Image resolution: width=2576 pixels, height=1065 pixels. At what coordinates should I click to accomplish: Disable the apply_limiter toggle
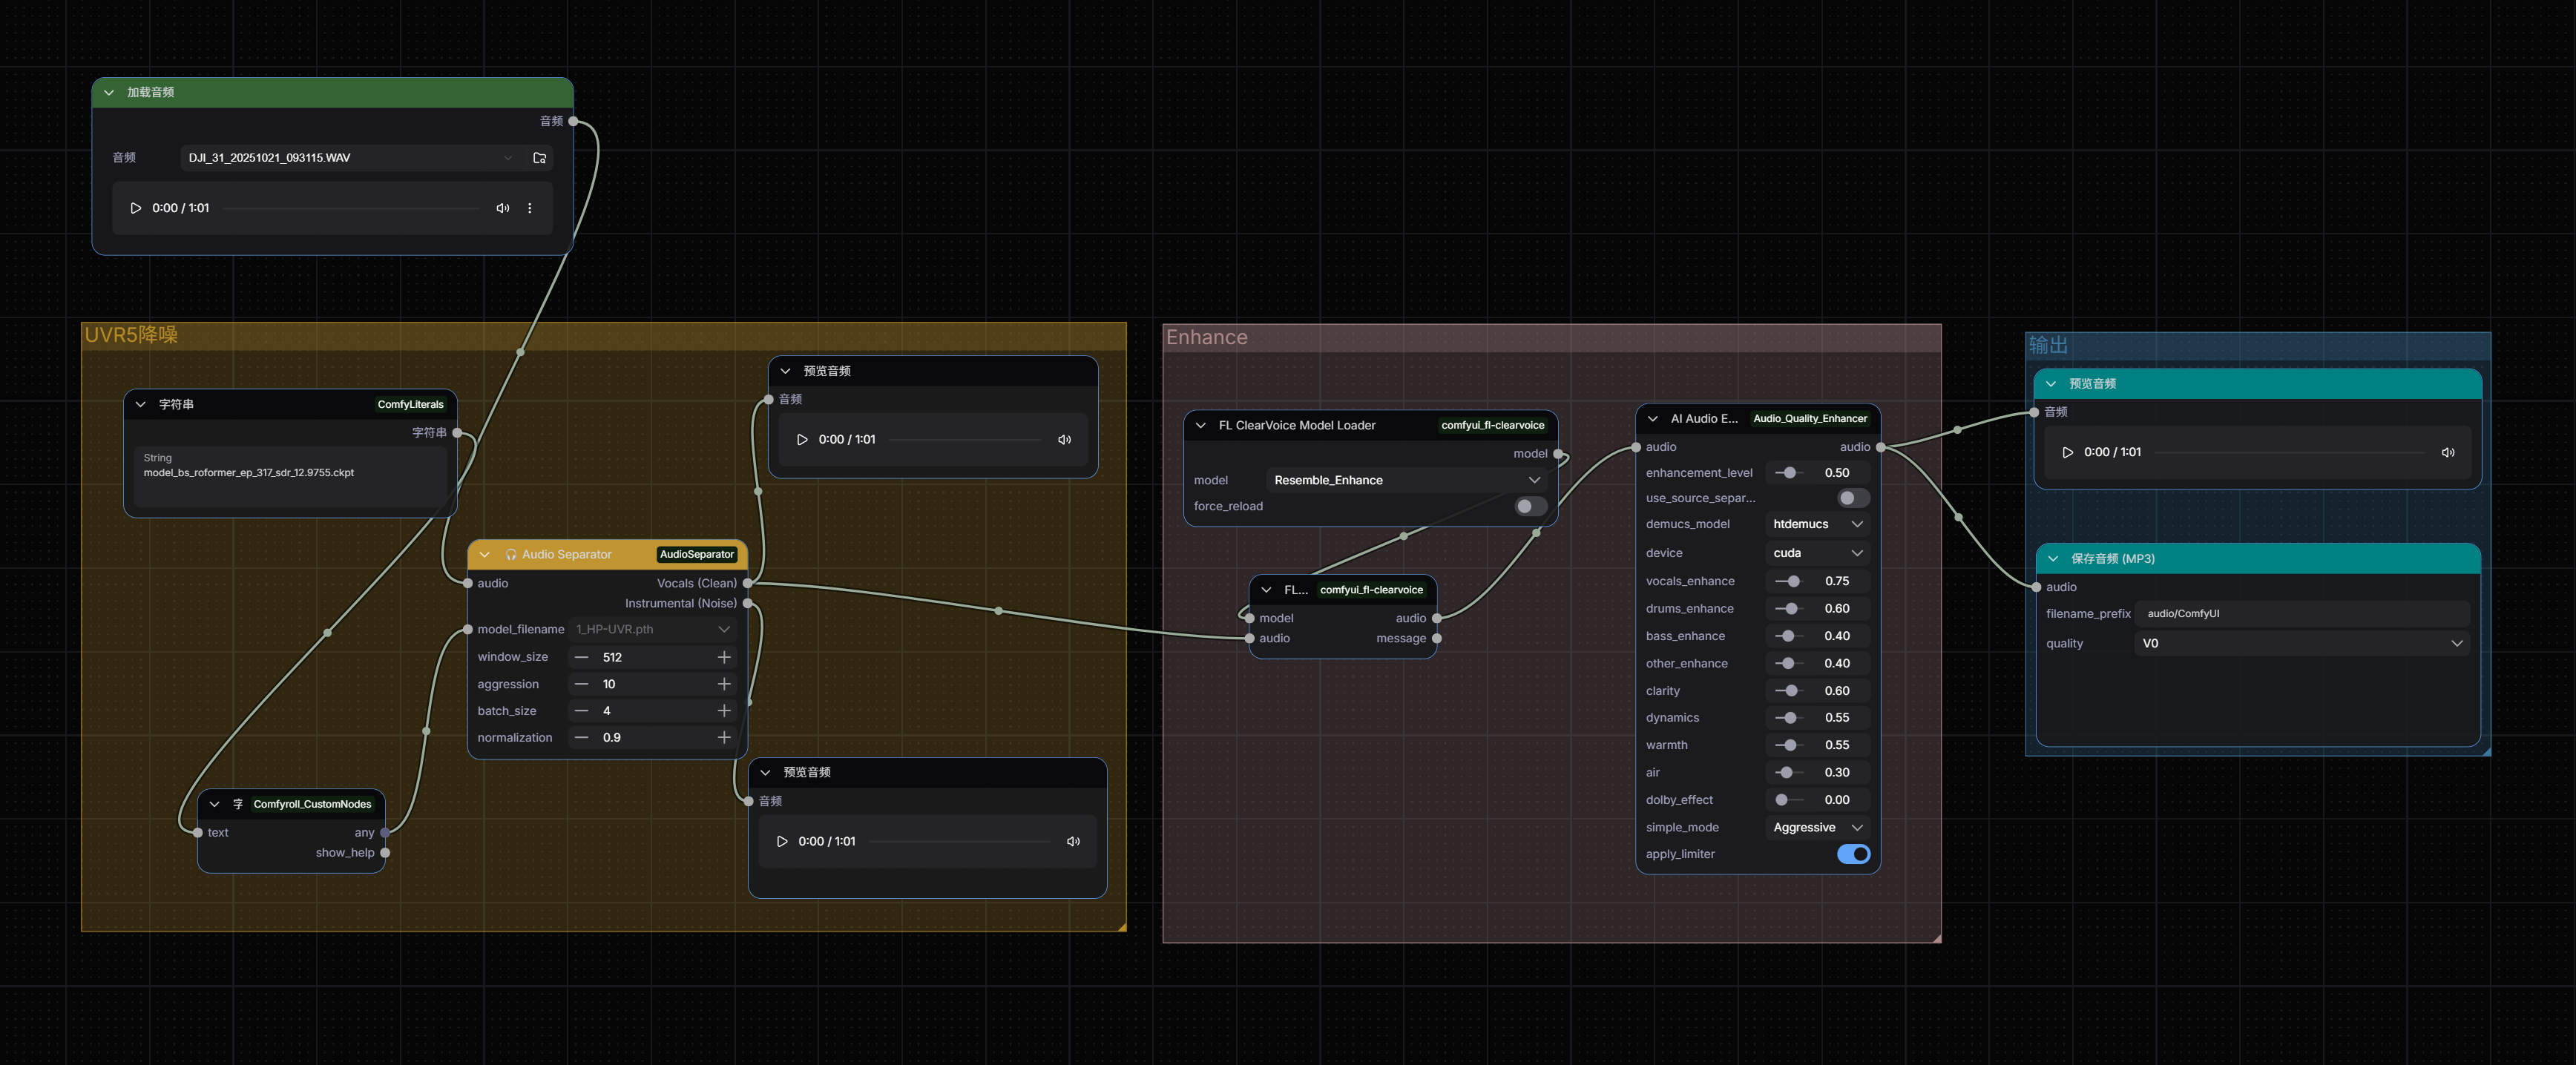[x=1853, y=854]
